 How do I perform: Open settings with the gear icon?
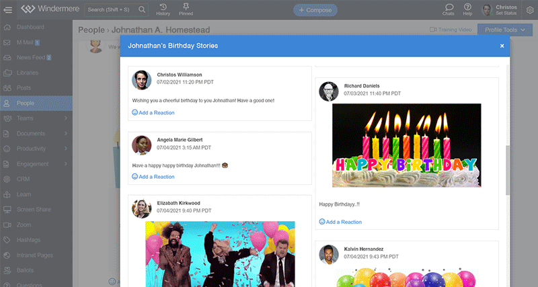click(x=530, y=10)
